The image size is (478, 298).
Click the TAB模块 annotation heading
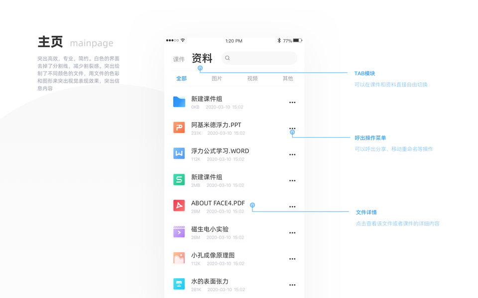(x=364, y=74)
